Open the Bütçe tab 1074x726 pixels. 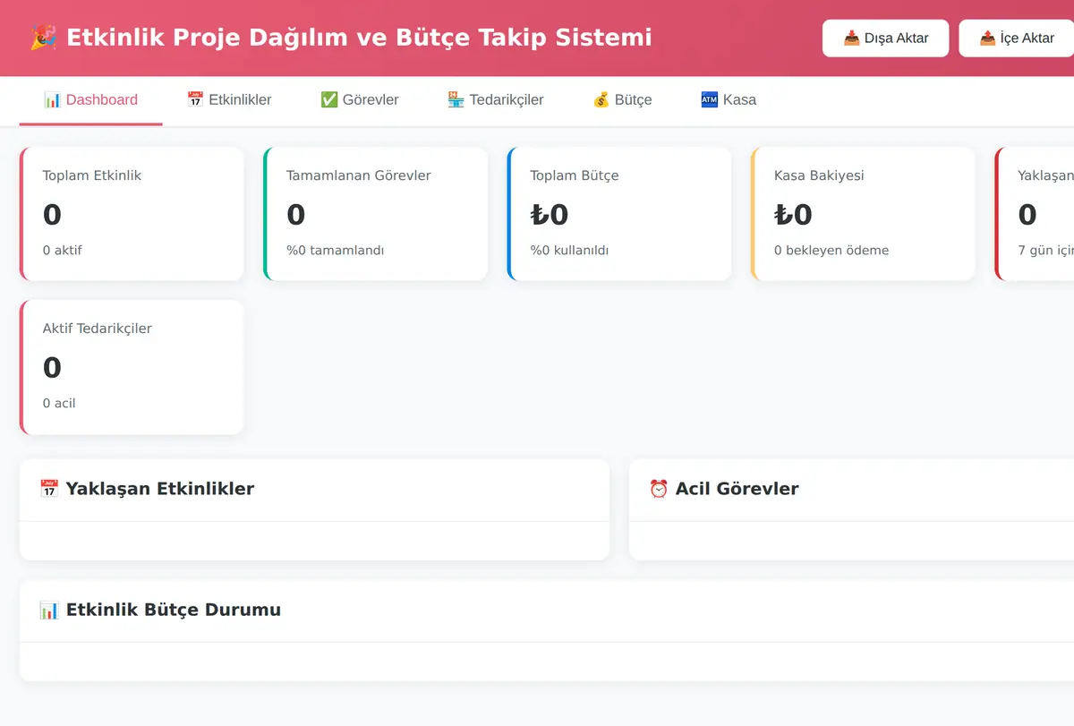622,100
